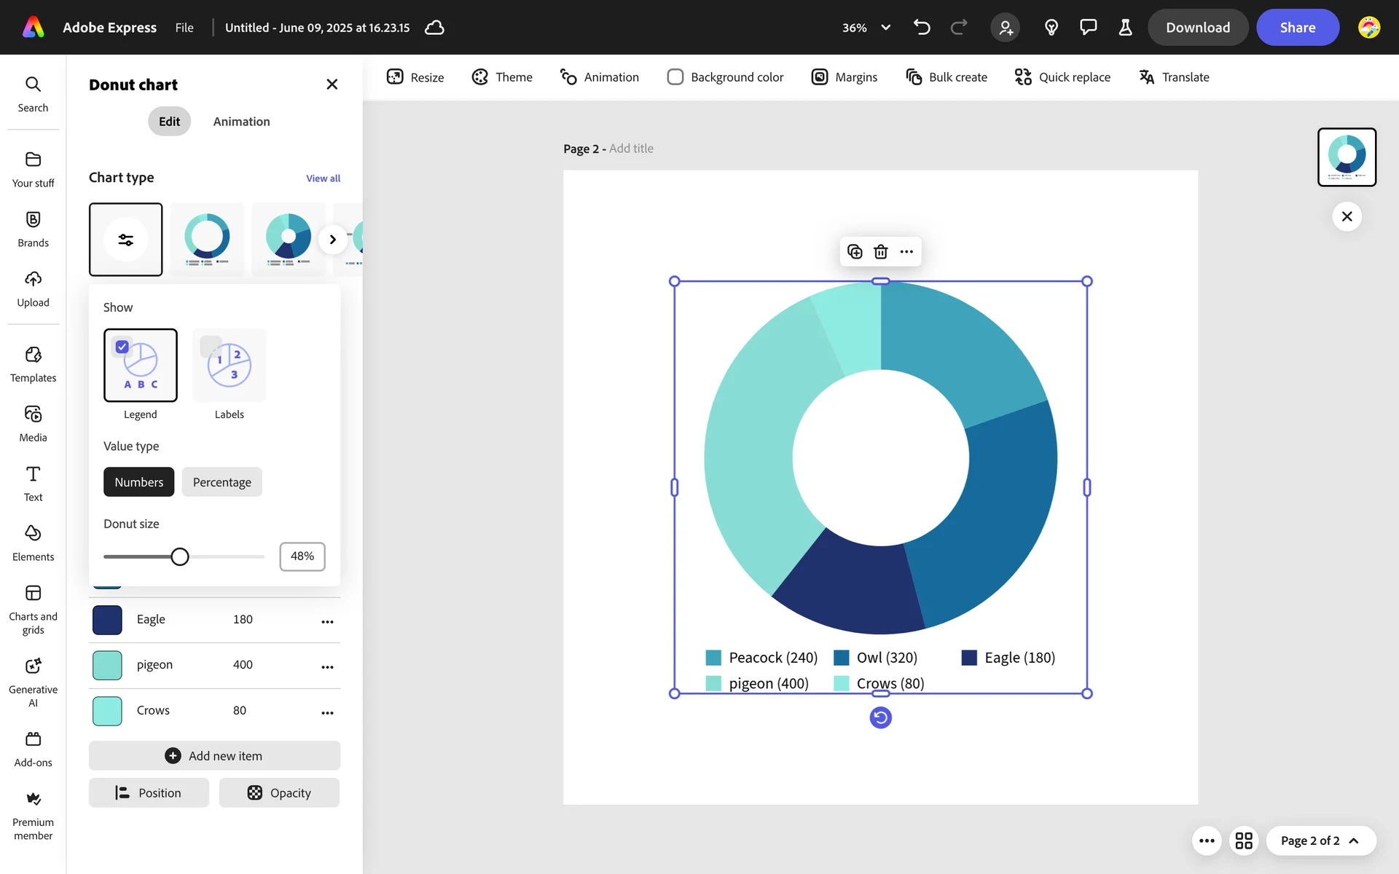This screenshot has width=1399, height=874.
Task: Click the undo arrow icon
Action: tap(922, 28)
